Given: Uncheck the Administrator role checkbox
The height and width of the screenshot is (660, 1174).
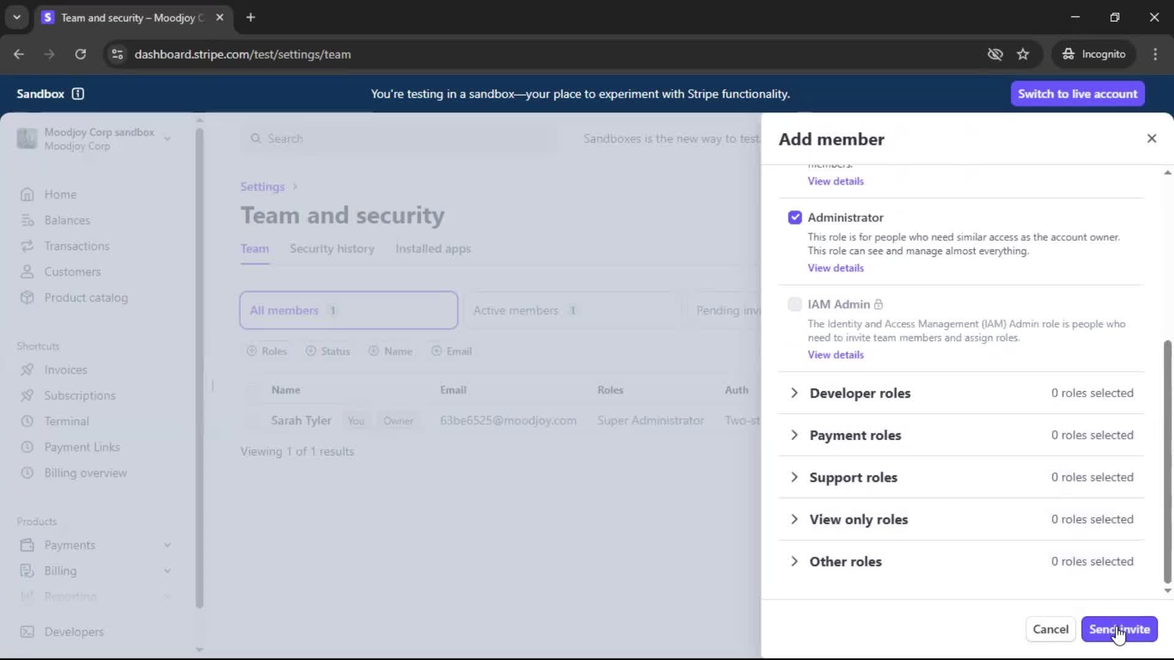Looking at the screenshot, I should (x=794, y=218).
